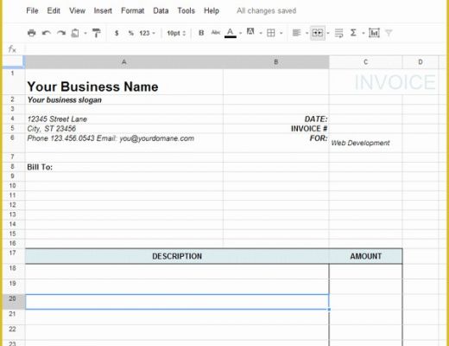Viewport: 449px width, 346px height.
Task: Click the phone and email cell
Action: click(x=124, y=143)
